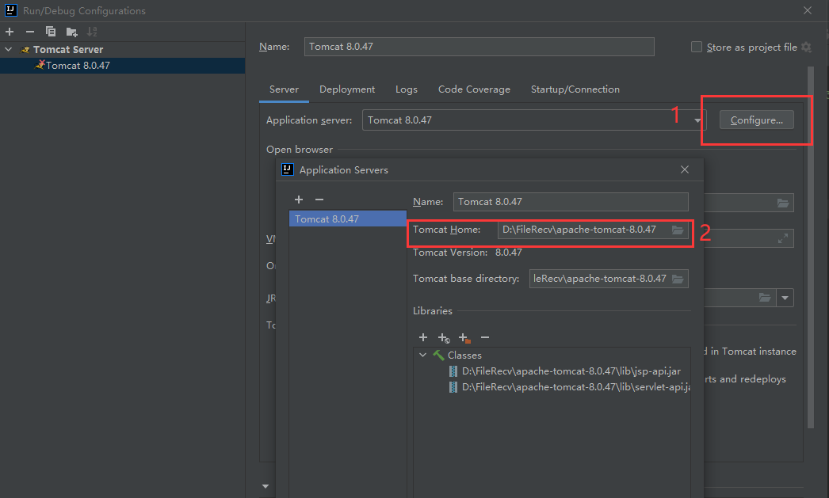Focus the run configuration Name field
Viewport: 829px width, 498px height.
click(479, 47)
